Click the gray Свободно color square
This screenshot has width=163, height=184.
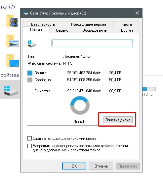pos(30,80)
